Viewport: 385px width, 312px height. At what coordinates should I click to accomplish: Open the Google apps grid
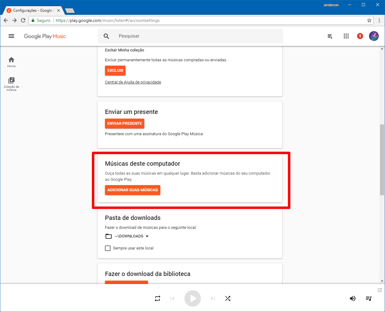(x=346, y=36)
